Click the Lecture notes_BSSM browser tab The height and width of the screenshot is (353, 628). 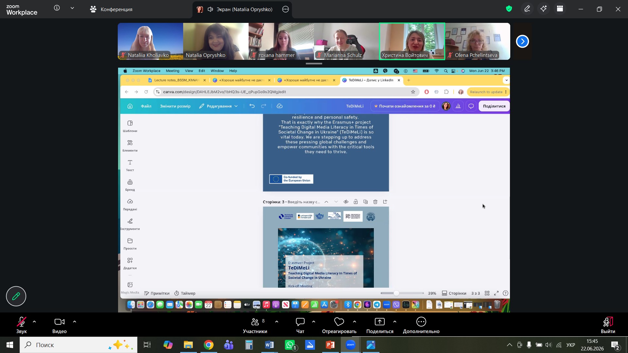[177, 80]
